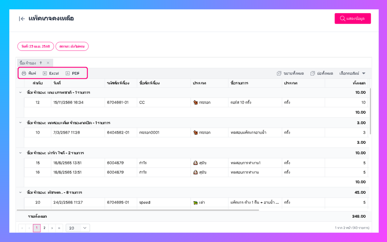Remove the ชื่อเจ้าของ grouping with its X

tap(48, 63)
